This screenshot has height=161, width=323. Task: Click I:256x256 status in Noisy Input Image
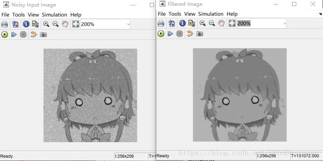tap(124, 156)
